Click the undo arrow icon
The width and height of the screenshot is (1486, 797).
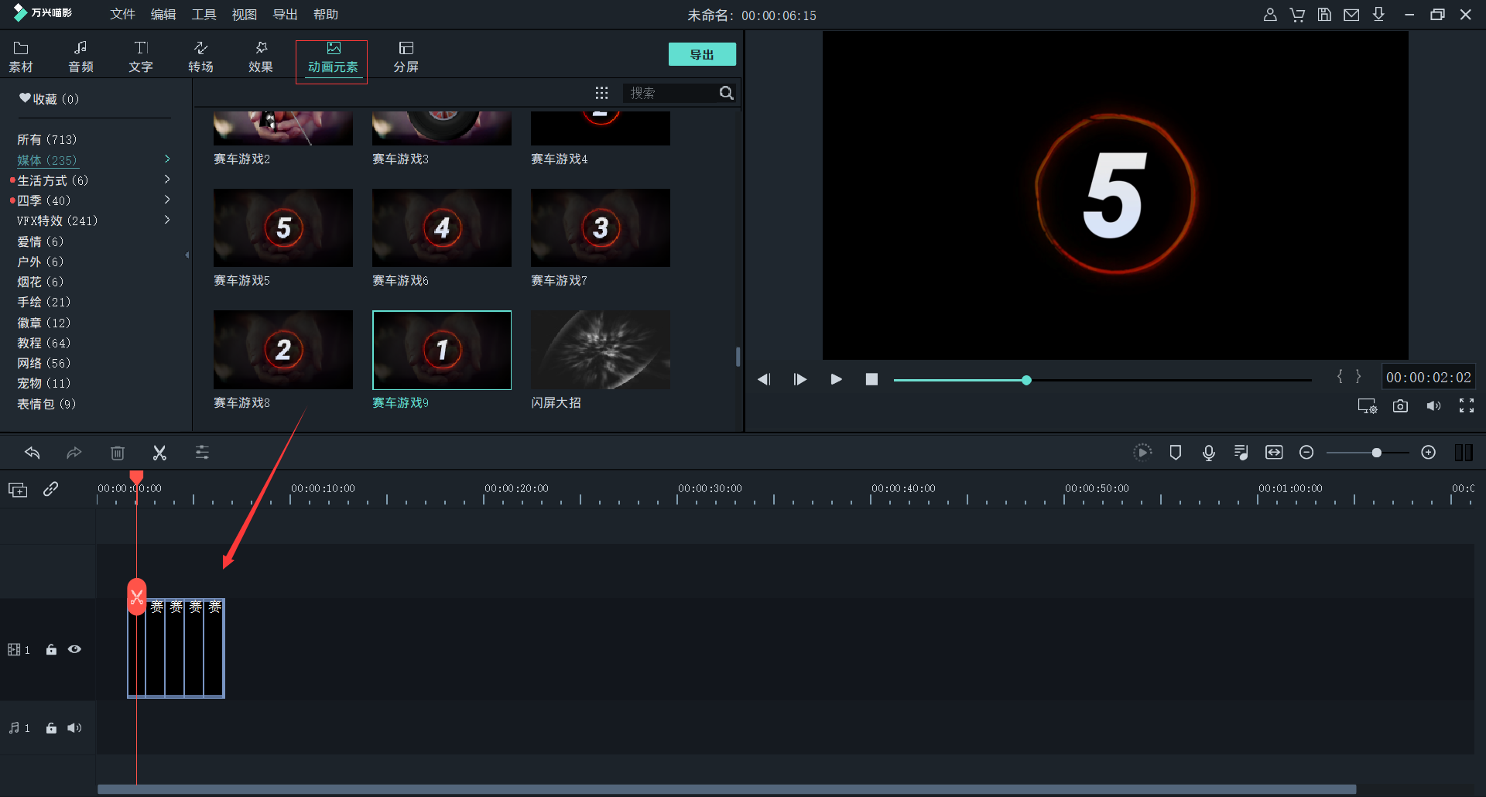33,453
